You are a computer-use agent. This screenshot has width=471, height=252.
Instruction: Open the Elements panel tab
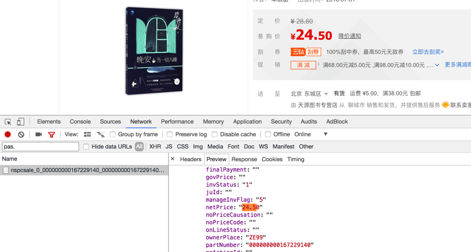coord(49,122)
